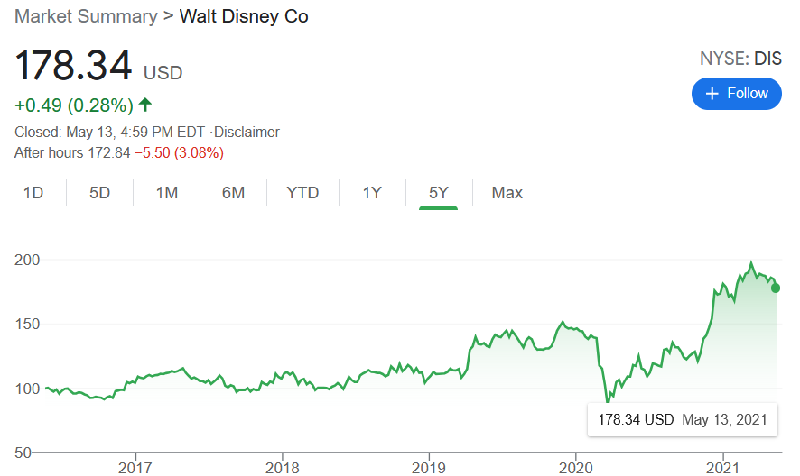Click the green chart endpoint dot

coord(776,288)
